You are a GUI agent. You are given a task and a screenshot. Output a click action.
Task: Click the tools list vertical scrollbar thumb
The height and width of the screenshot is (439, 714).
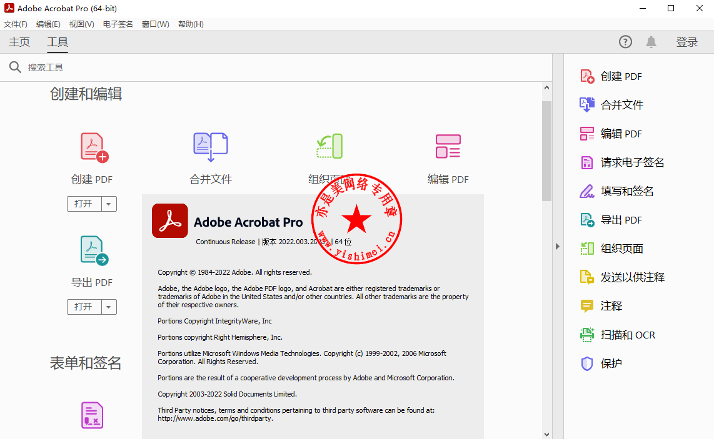547,151
